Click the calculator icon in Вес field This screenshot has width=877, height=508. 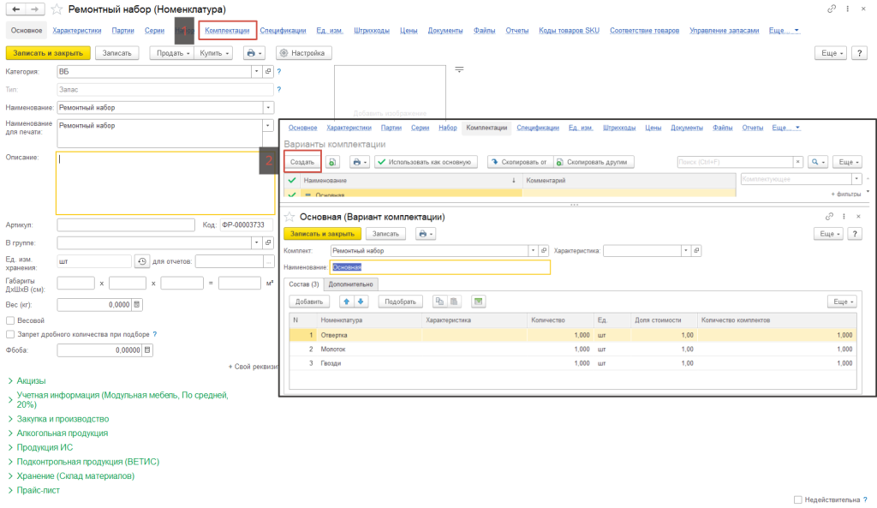click(137, 304)
